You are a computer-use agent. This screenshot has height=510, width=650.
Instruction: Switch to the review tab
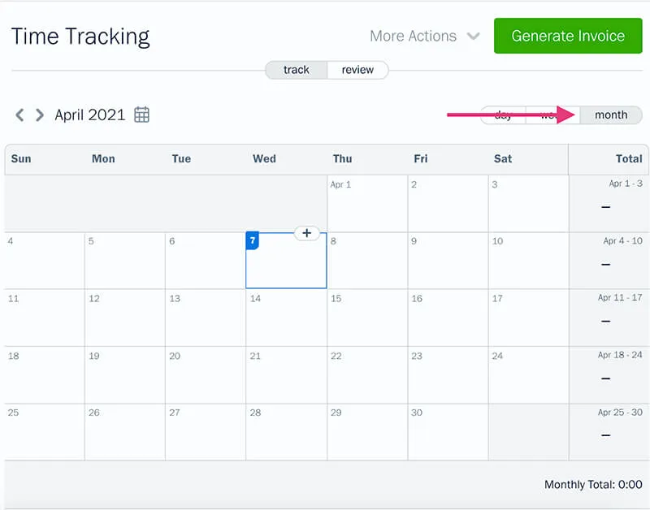pos(357,70)
